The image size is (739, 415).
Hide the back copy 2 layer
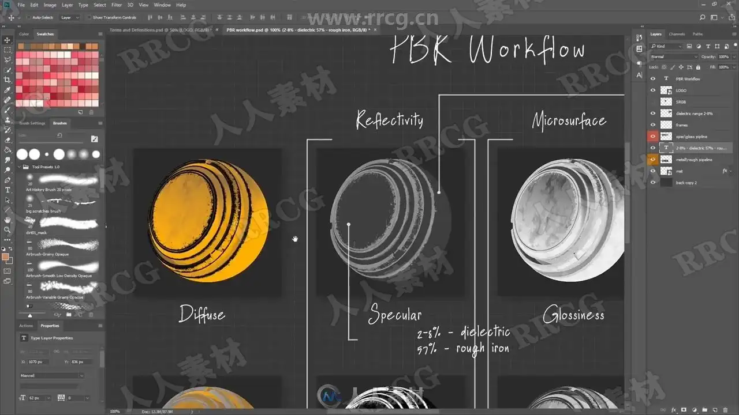click(x=653, y=183)
